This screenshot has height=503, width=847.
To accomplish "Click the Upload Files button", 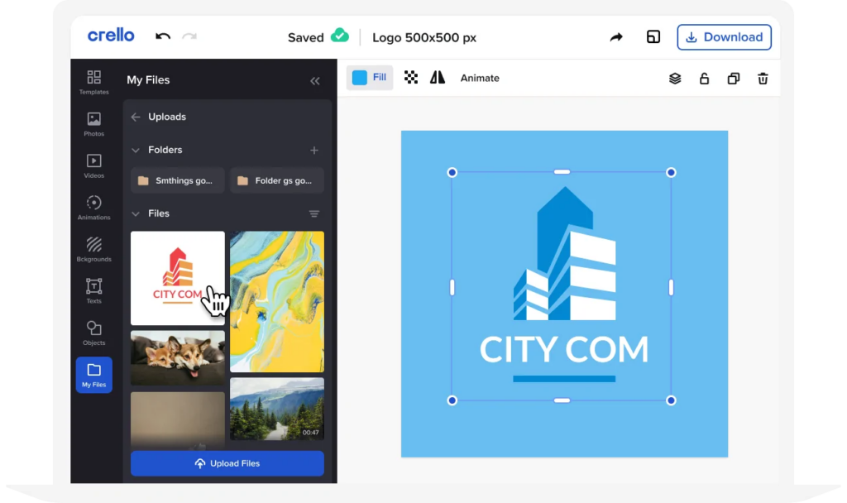I will tap(227, 463).
